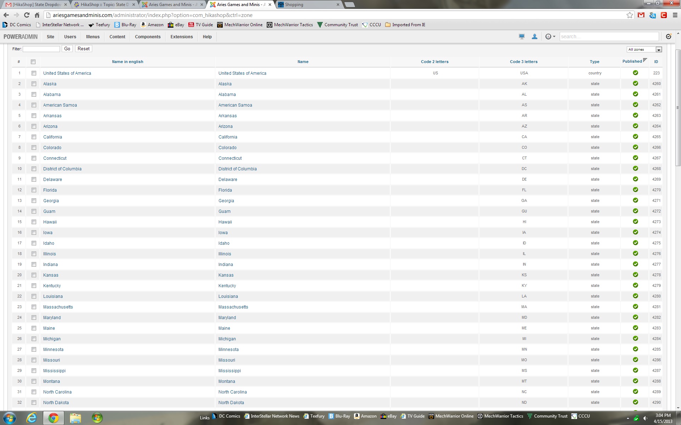Open Internet Explorer from the taskbar
681x425 pixels.
pyautogui.click(x=32, y=418)
